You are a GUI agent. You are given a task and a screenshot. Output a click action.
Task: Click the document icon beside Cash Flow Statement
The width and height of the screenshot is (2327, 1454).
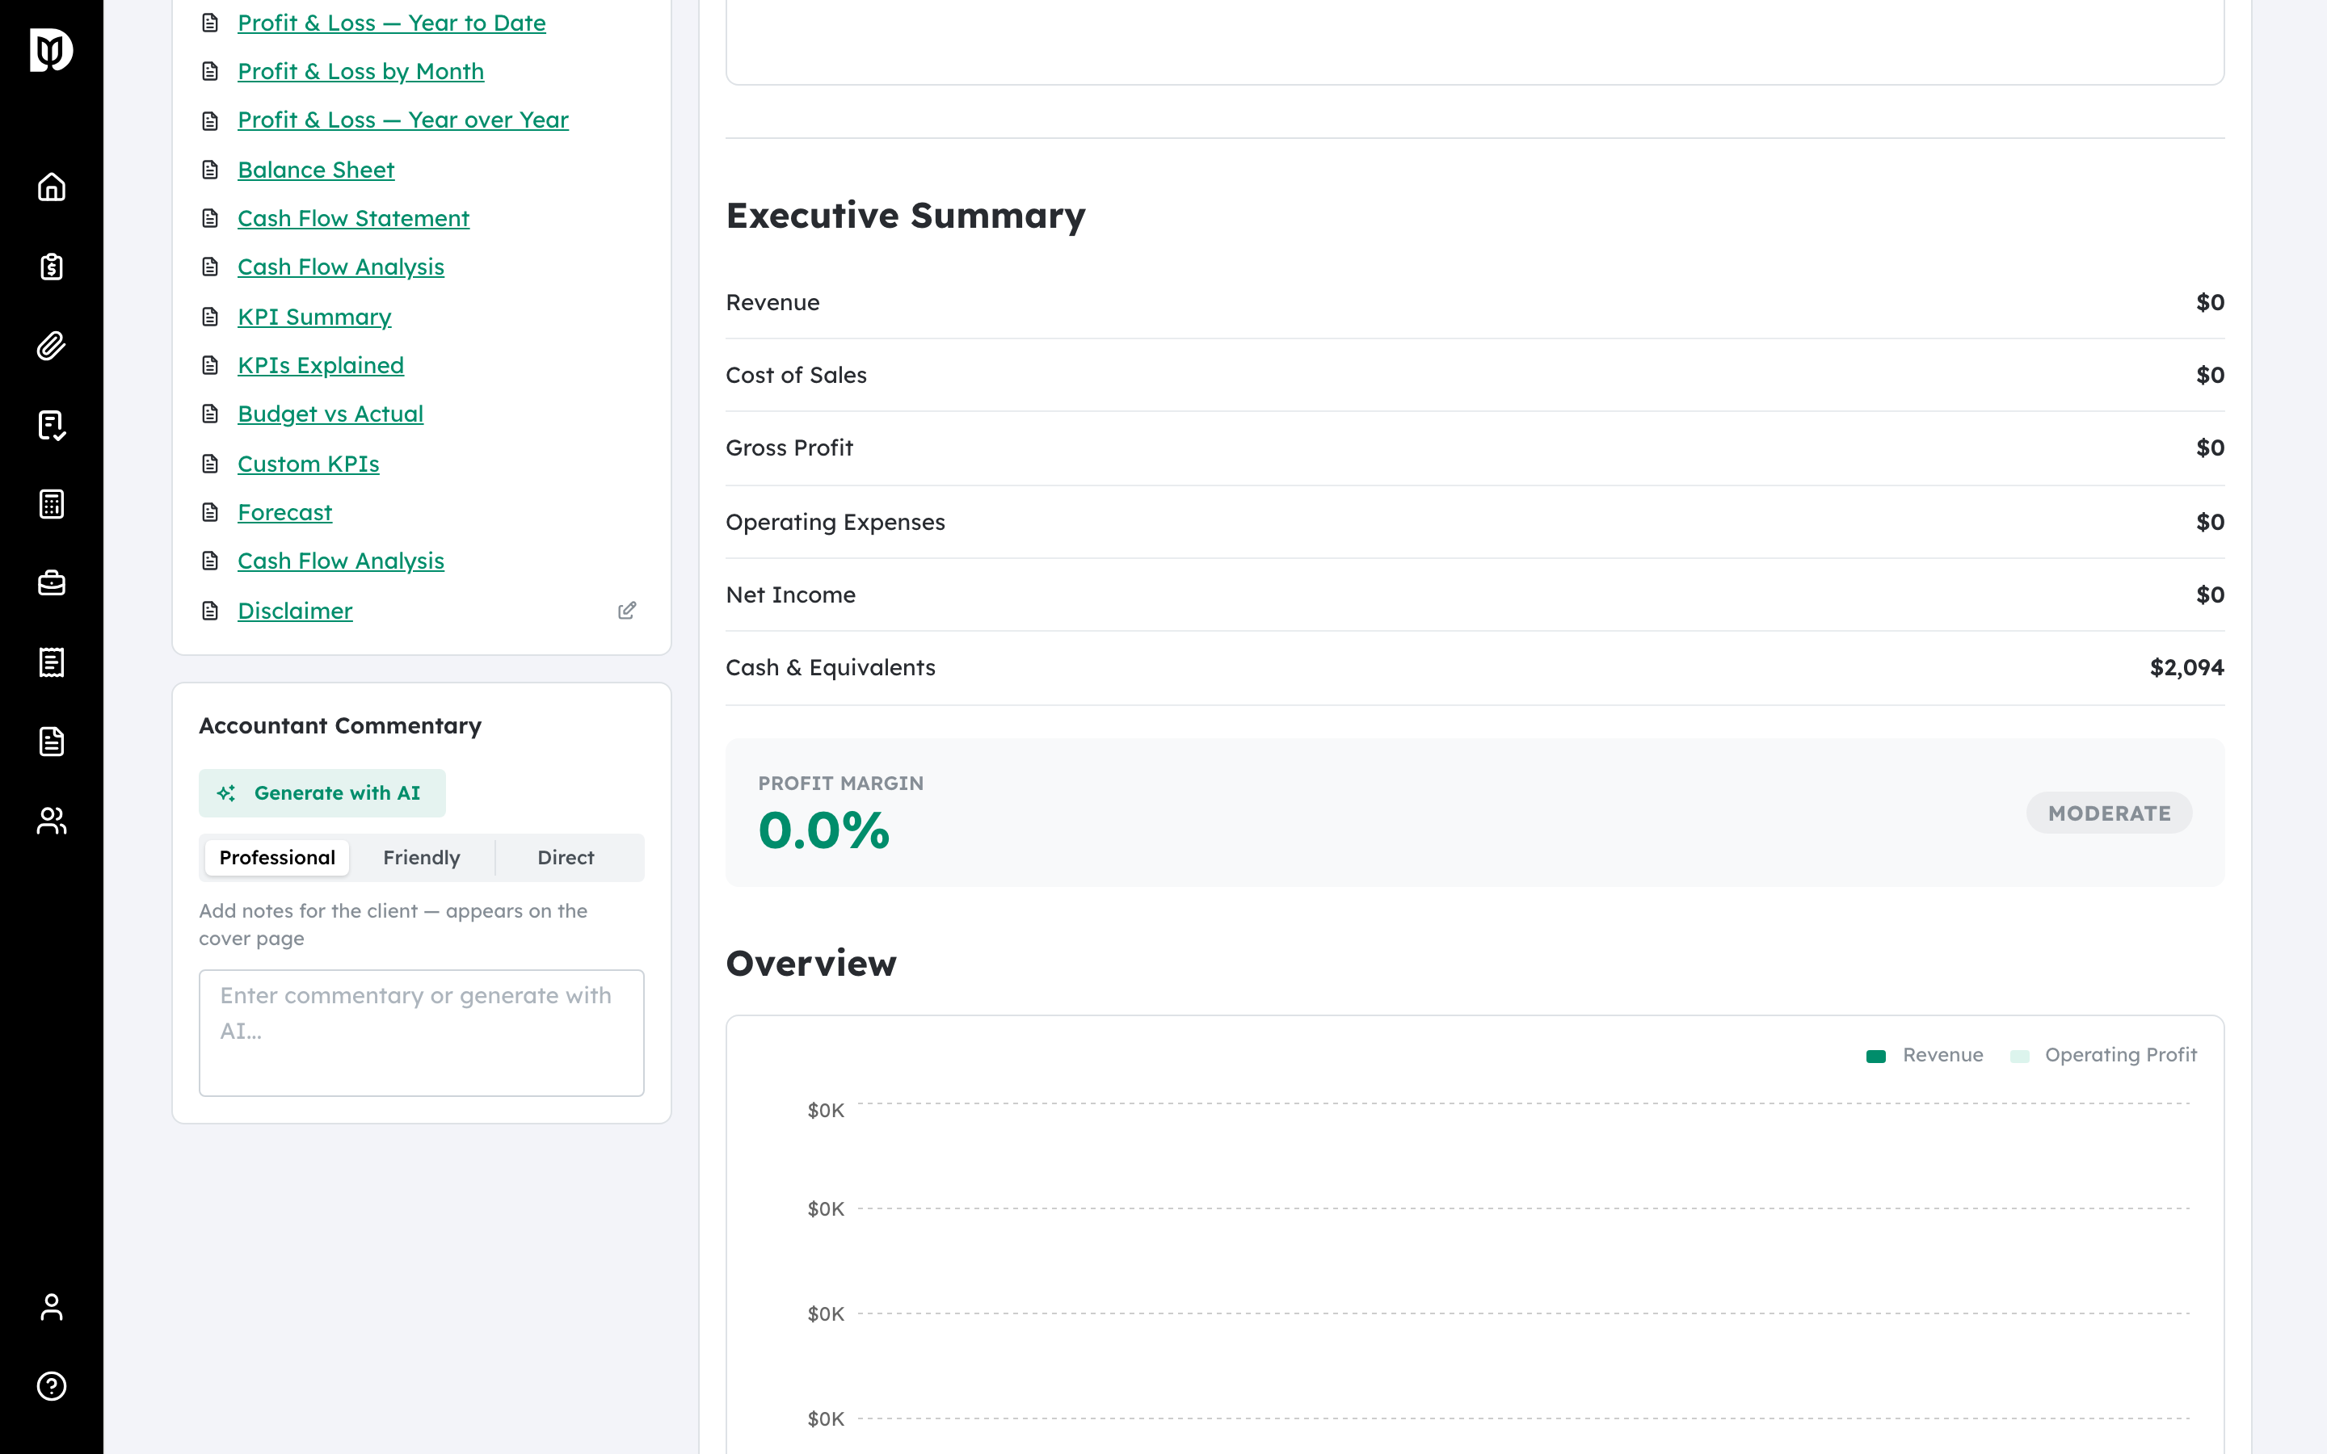(209, 218)
